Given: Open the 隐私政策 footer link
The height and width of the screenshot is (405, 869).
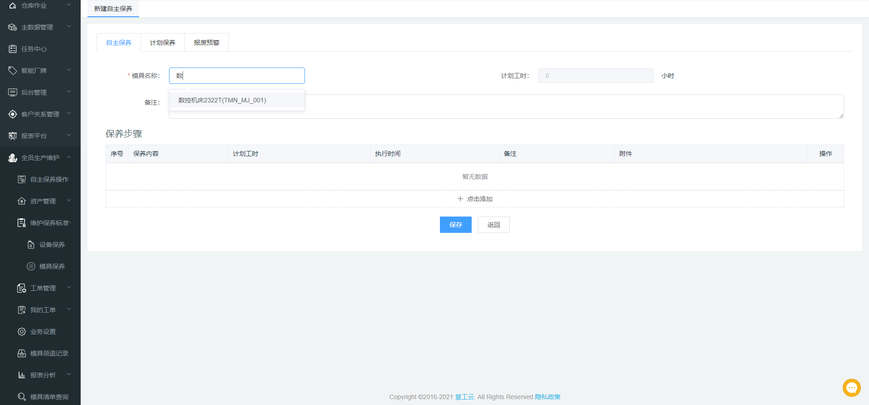Looking at the screenshot, I should [x=547, y=397].
